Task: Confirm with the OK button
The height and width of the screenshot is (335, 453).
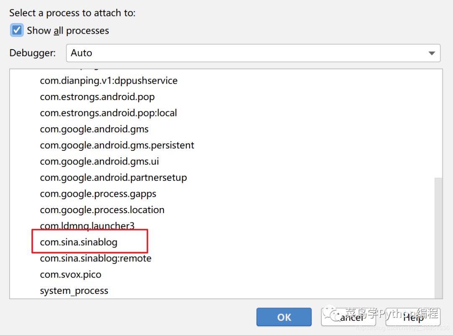Action: tap(284, 317)
